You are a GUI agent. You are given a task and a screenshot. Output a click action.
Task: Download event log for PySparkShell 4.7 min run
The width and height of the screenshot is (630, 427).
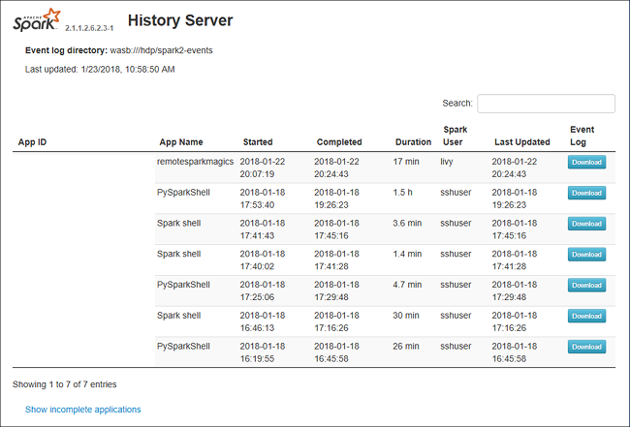[x=586, y=286]
